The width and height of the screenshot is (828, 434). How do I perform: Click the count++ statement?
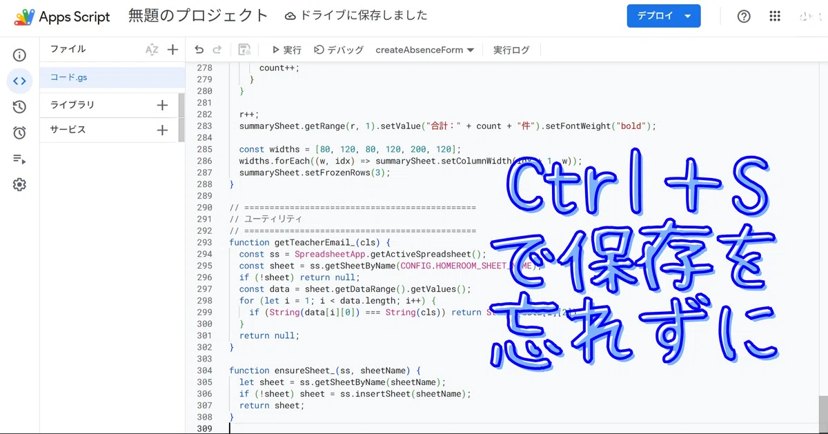pos(279,68)
